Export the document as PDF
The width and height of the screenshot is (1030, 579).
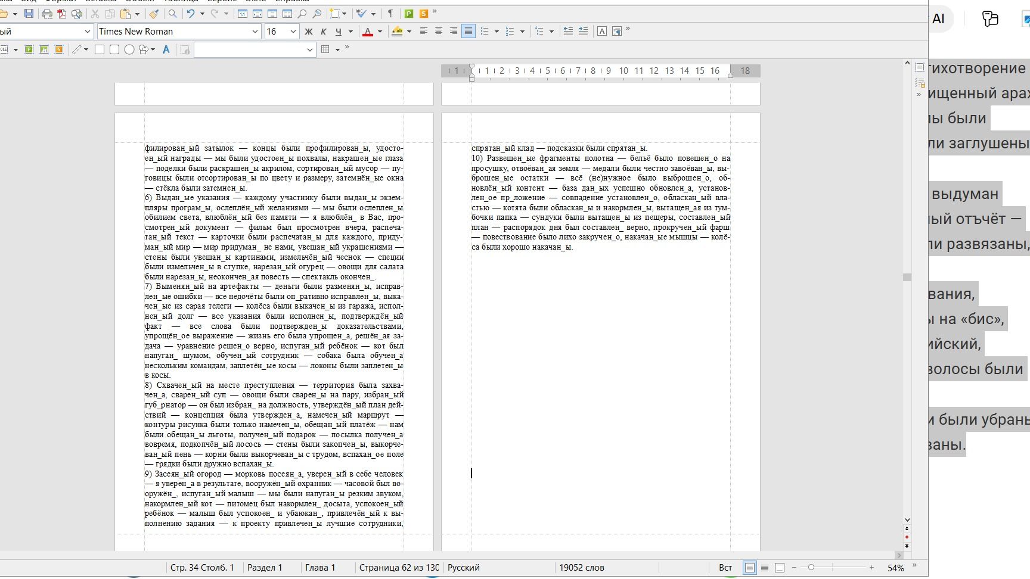tap(62, 14)
